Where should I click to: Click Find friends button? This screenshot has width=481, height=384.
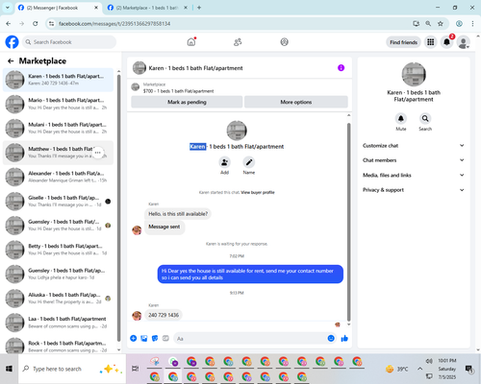coord(403,42)
